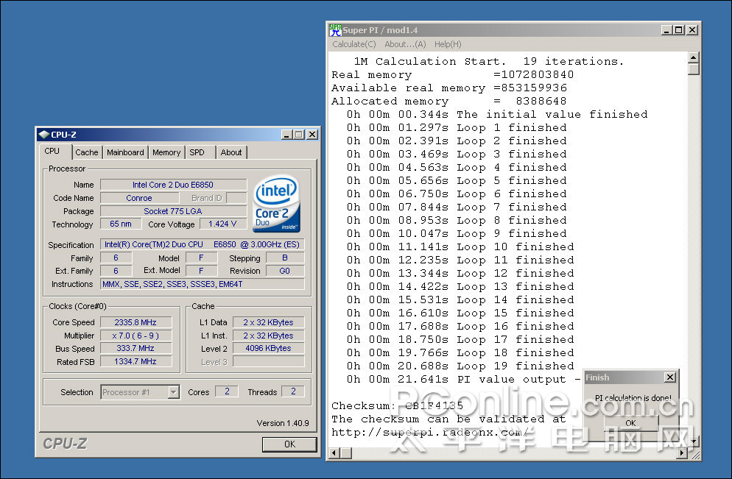Open the Calculate(C) menu
Screen dimensions: 732x479
[354, 44]
